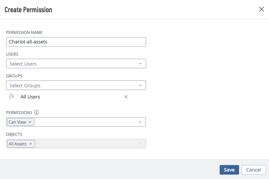
Task: Open the Select Users dropdown
Action: [x=76, y=64]
